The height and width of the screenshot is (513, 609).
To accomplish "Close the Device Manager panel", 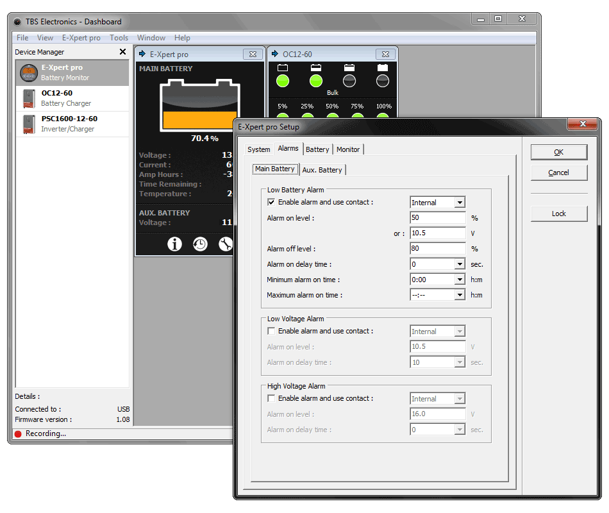I will [x=123, y=52].
